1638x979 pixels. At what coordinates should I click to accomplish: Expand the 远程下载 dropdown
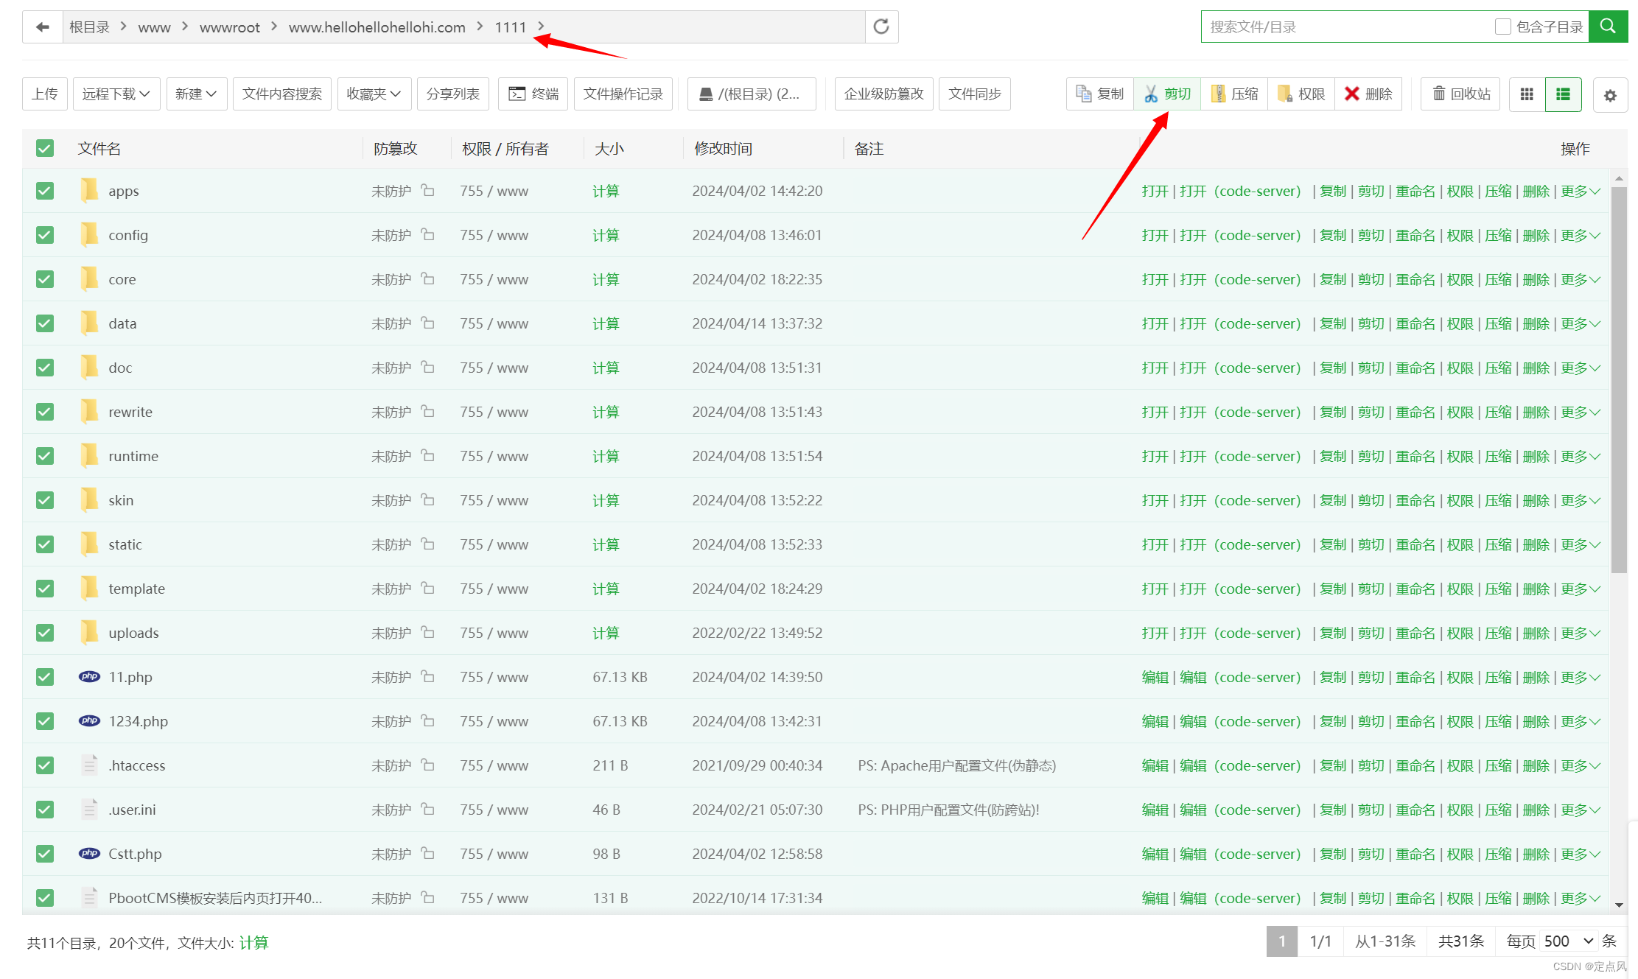116,94
